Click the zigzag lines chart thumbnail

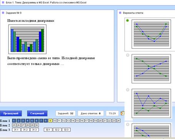[x=151, y=103]
